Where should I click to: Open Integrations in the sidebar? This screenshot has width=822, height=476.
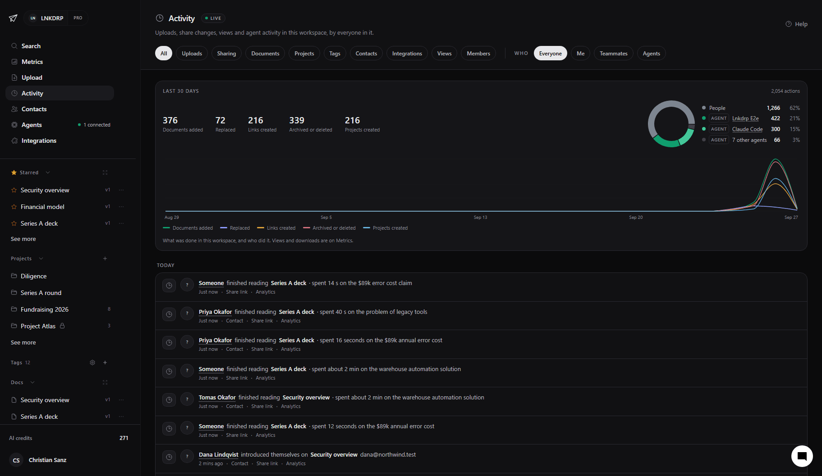tap(60, 141)
